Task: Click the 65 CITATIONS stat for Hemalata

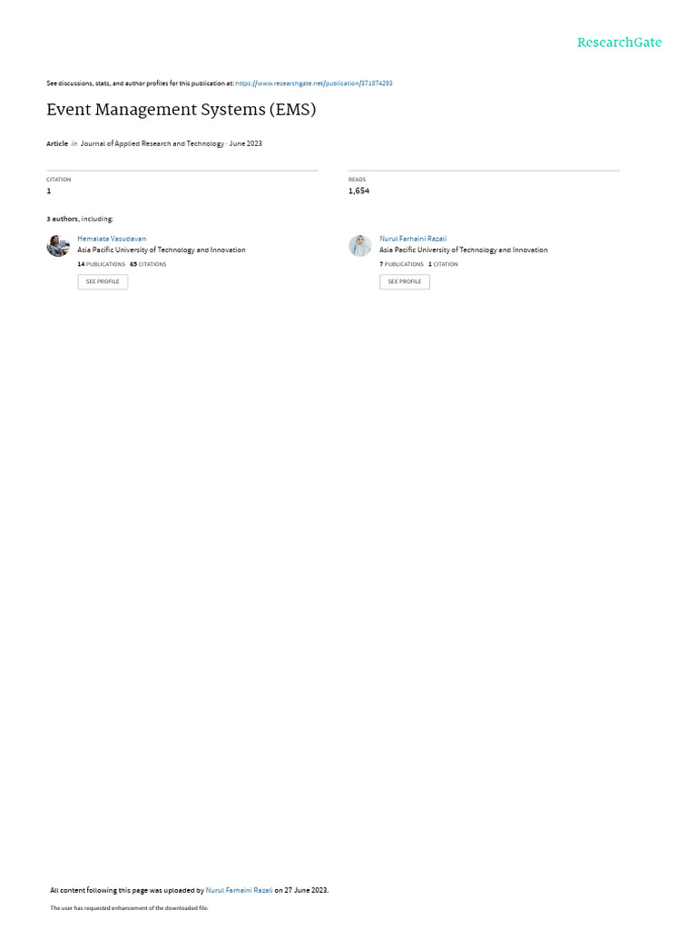Action: (148, 264)
